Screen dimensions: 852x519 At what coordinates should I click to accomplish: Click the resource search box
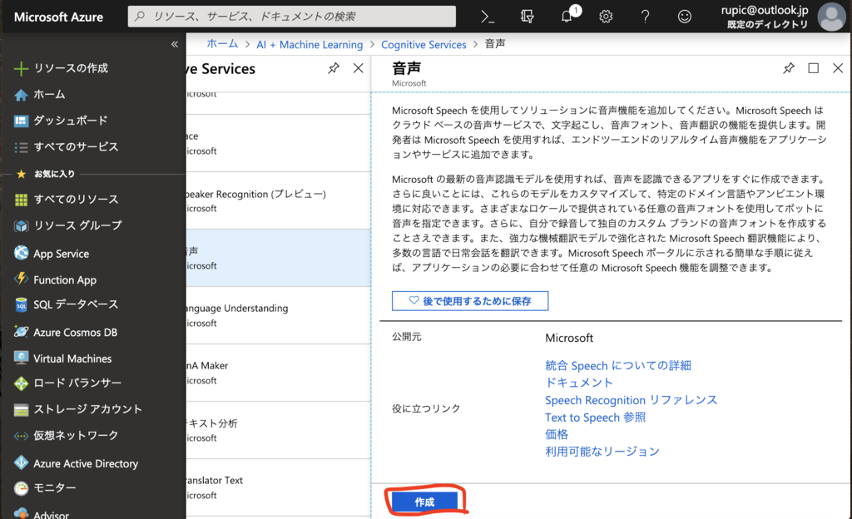coord(291,16)
